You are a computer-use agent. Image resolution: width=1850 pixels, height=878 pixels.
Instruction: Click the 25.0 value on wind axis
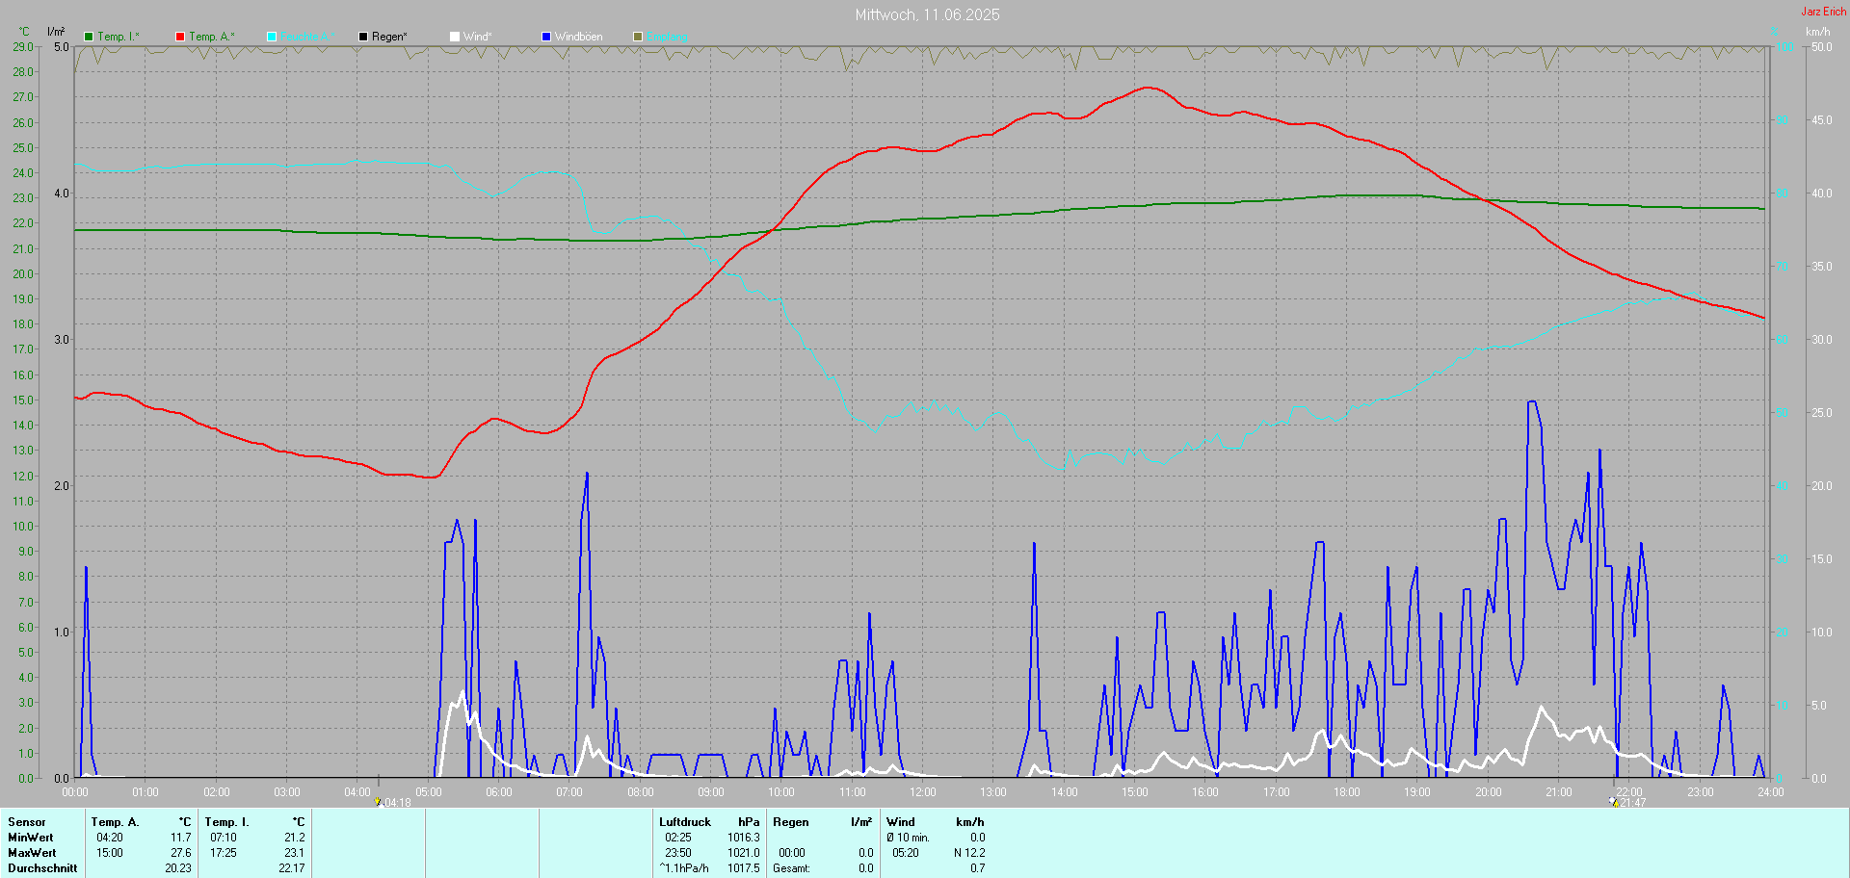[x=1822, y=413]
